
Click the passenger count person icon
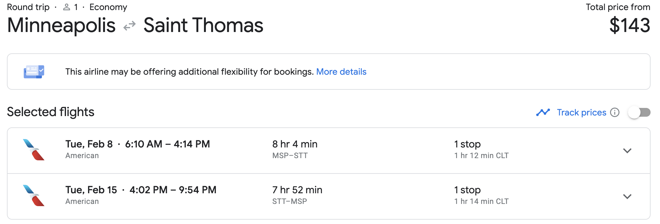click(66, 7)
